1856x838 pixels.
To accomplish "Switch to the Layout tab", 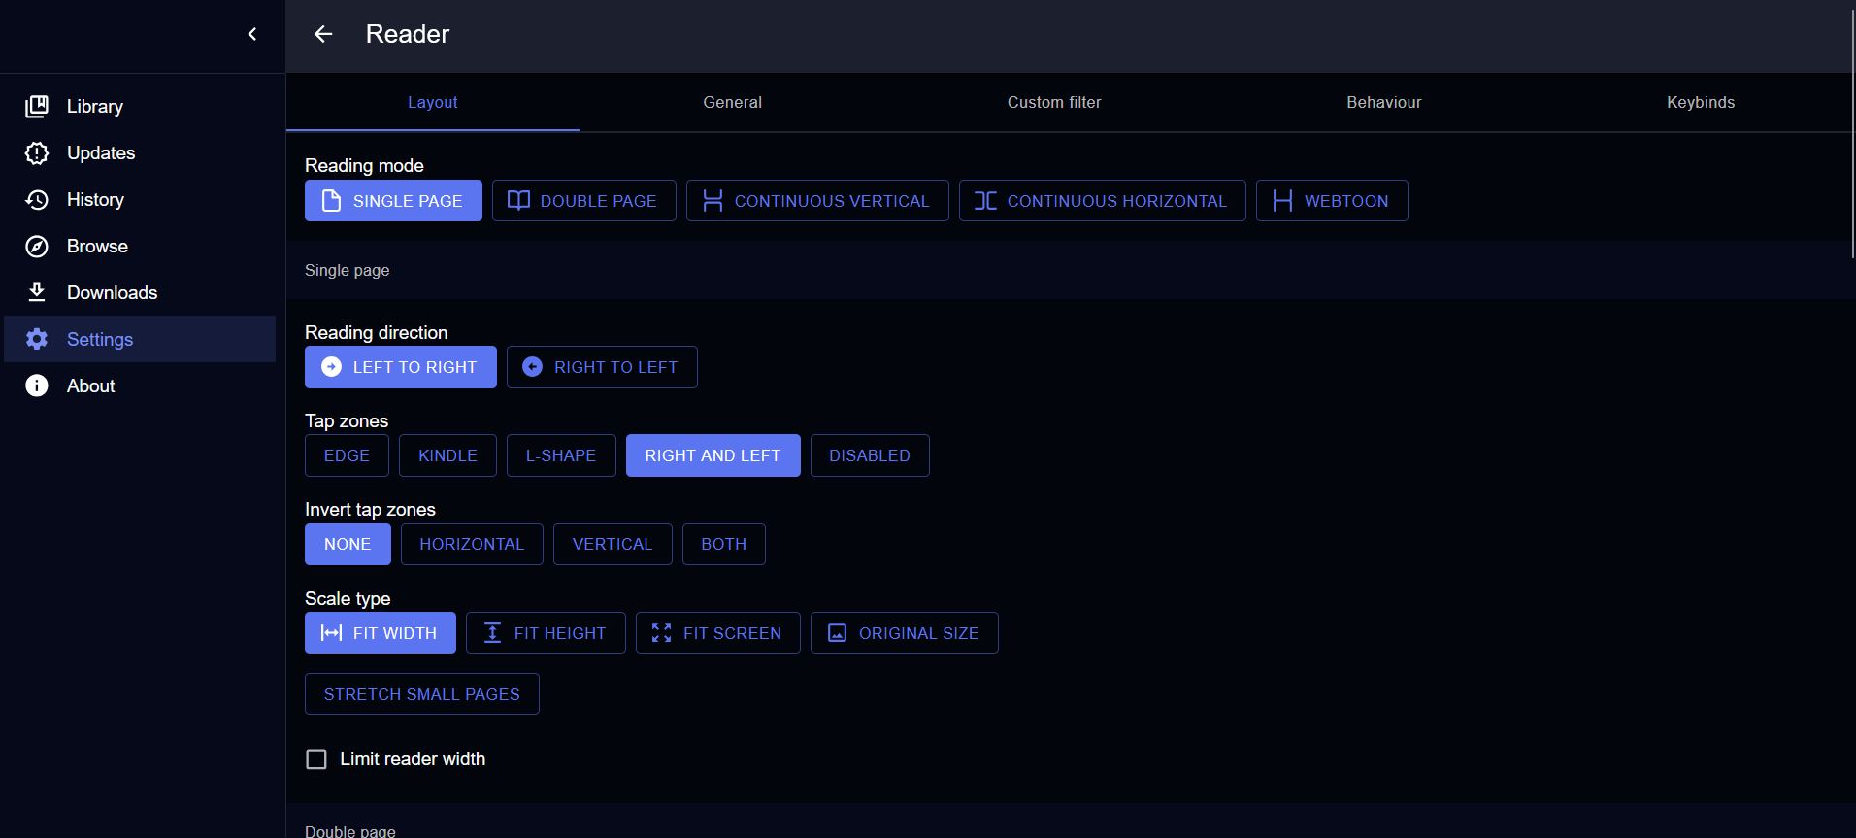I will [x=433, y=102].
